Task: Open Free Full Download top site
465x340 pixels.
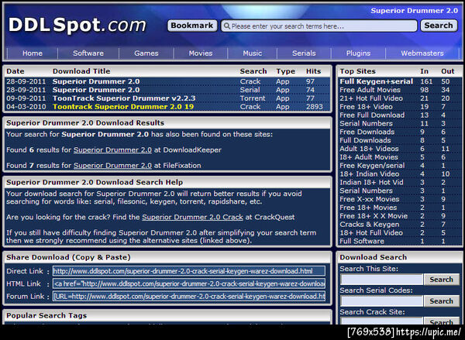Action: [372, 115]
